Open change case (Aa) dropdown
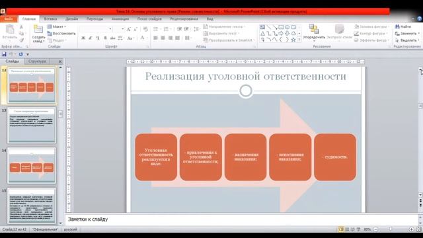Viewport: 423px width, 238px height. click(x=130, y=38)
